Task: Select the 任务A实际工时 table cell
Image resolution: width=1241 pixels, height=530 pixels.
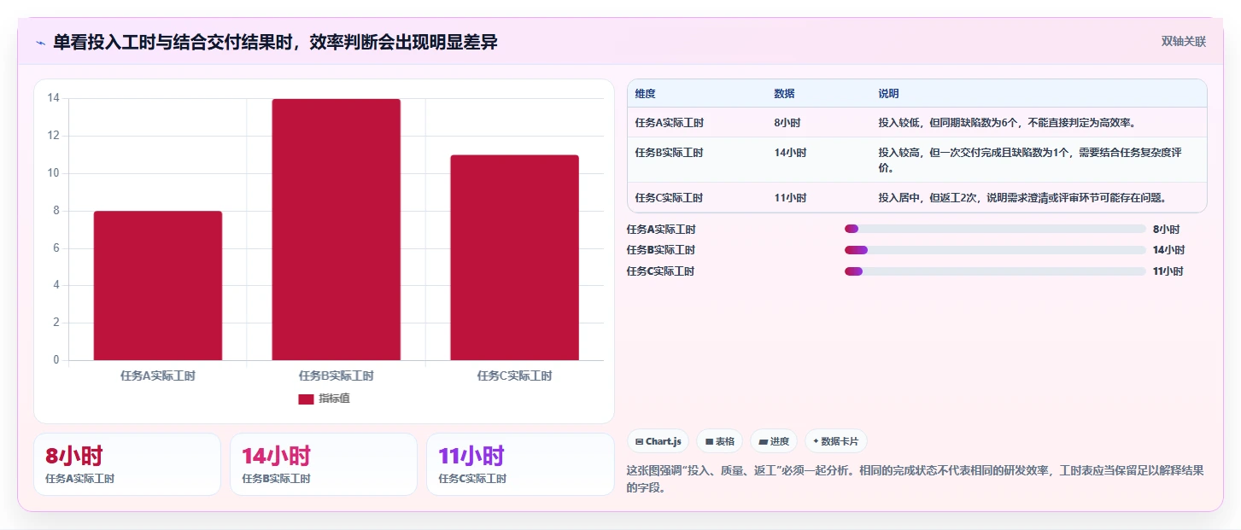Action: pyautogui.click(x=670, y=123)
